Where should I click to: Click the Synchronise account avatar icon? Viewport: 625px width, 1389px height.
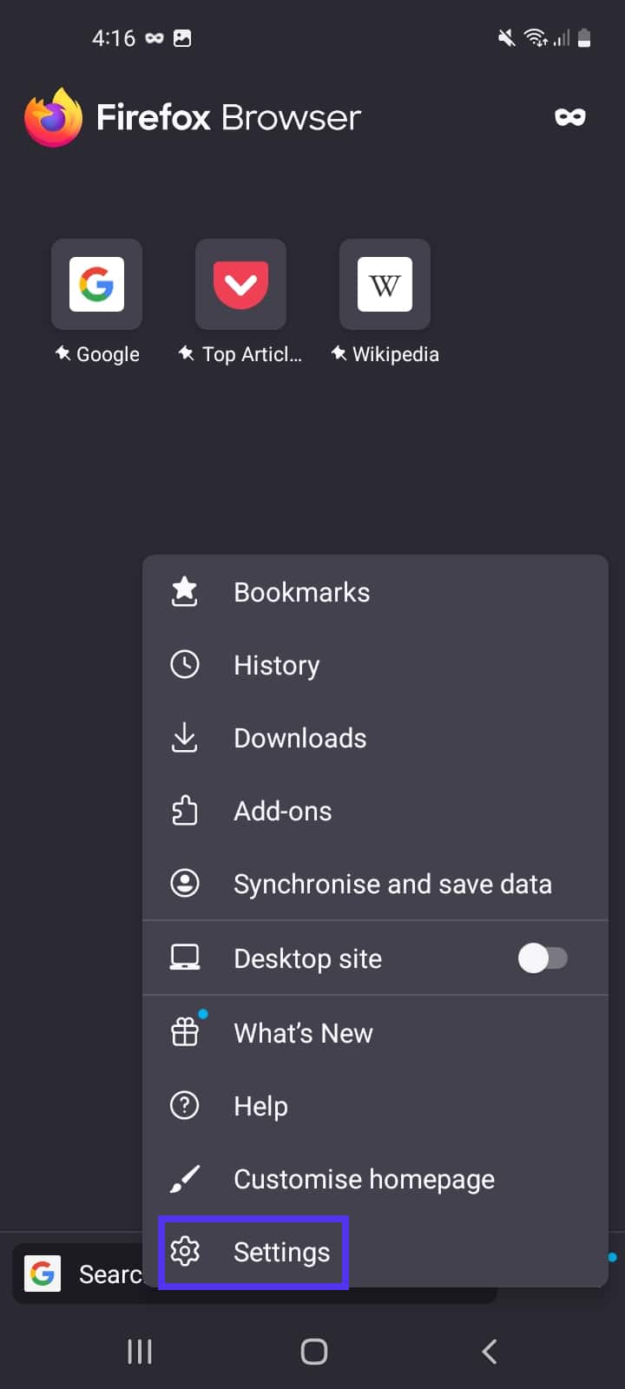(185, 884)
